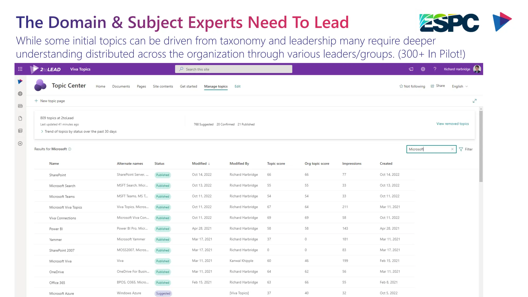Click the Share site button
The image size is (528, 297).
[x=438, y=86]
